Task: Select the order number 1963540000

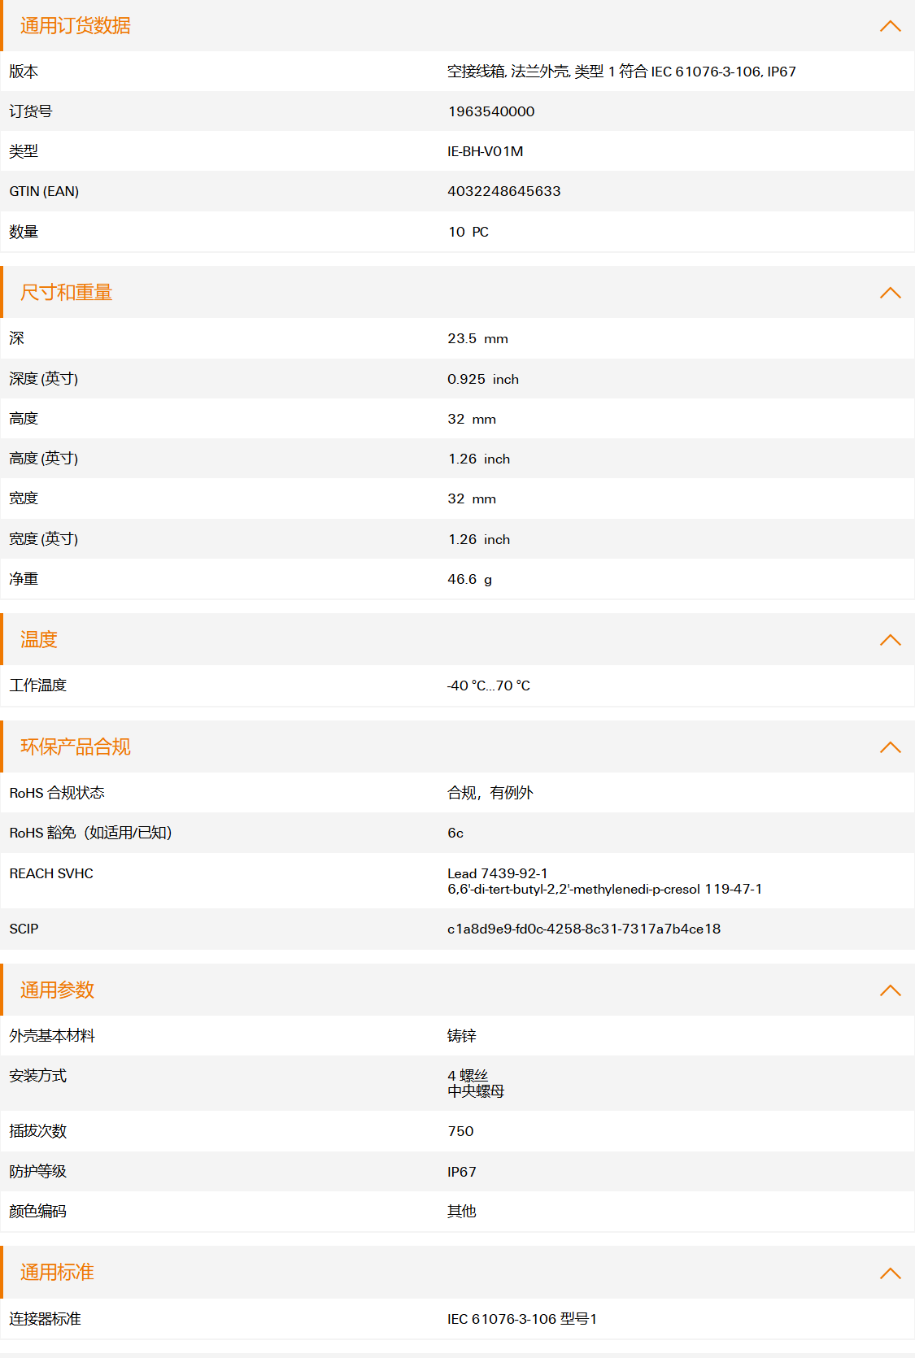Action: pos(491,111)
